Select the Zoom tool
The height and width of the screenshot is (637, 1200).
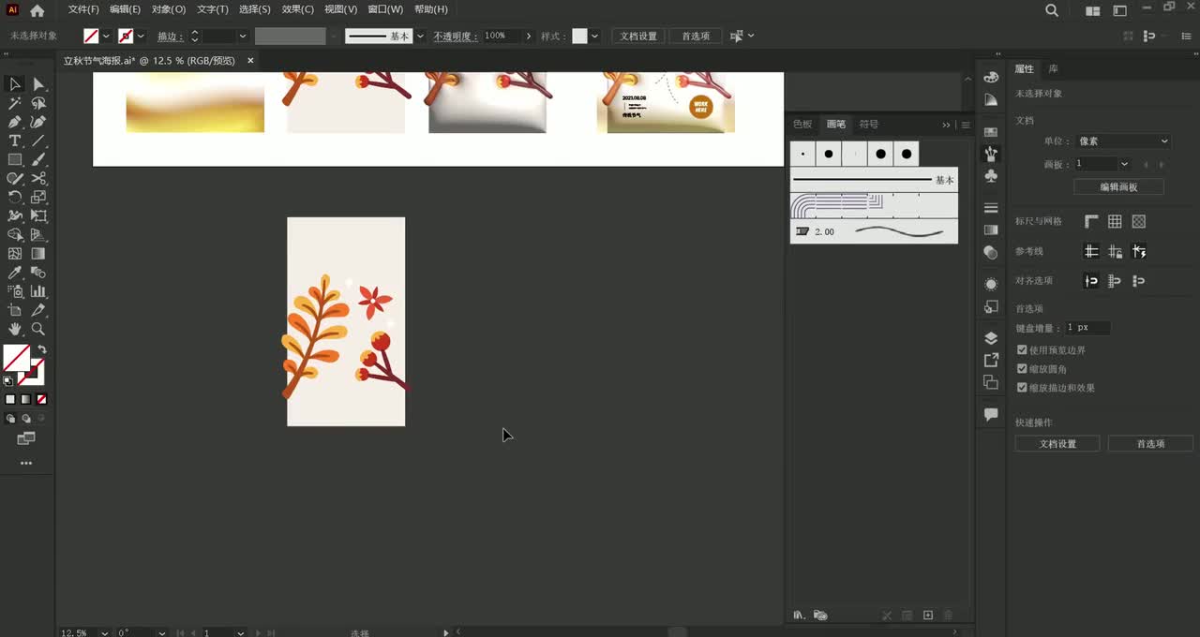(38, 329)
